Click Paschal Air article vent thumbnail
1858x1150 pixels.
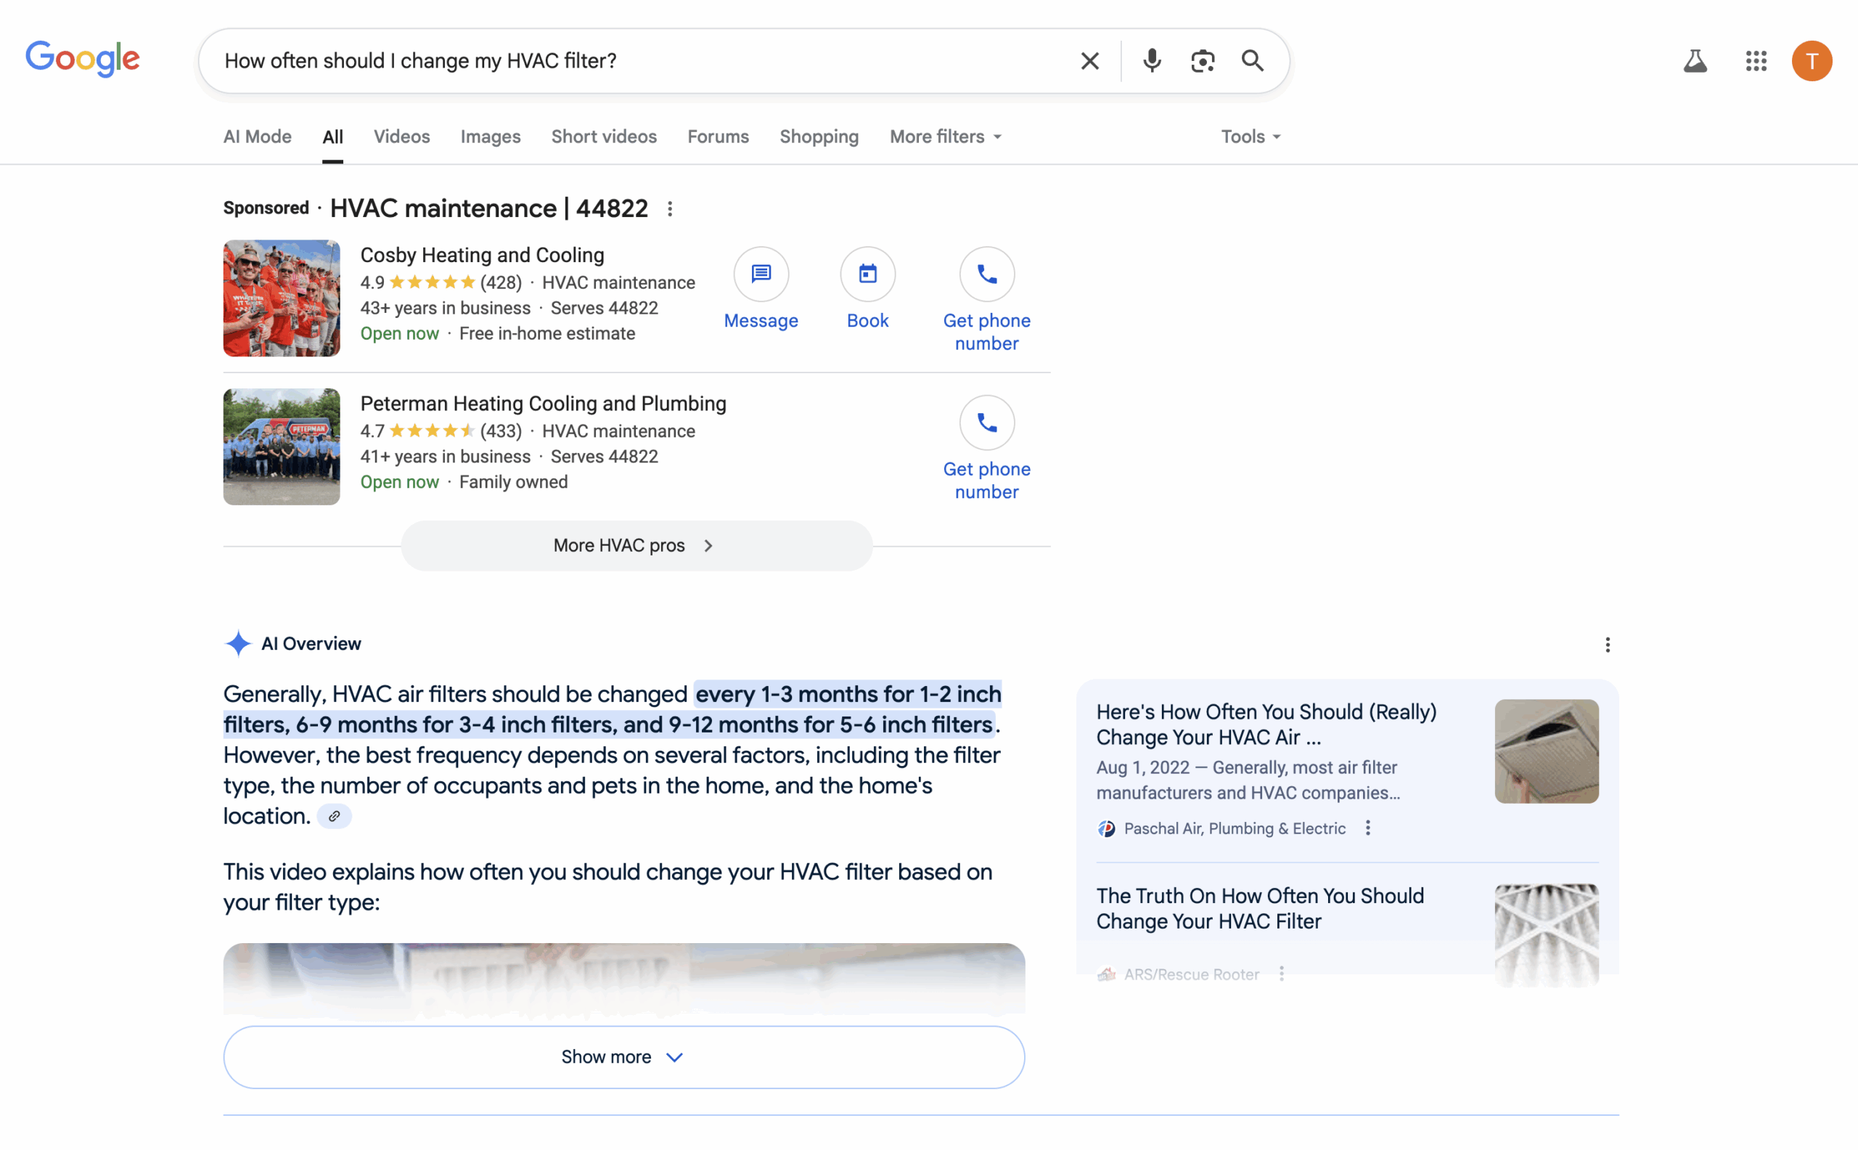coord(1547,751)
